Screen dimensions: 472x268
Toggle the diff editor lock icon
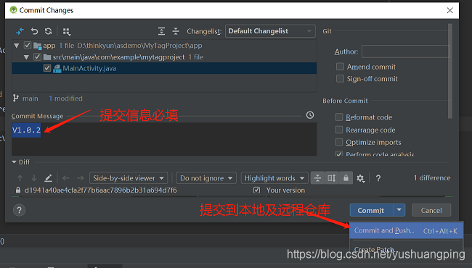(x=346, y=178)
